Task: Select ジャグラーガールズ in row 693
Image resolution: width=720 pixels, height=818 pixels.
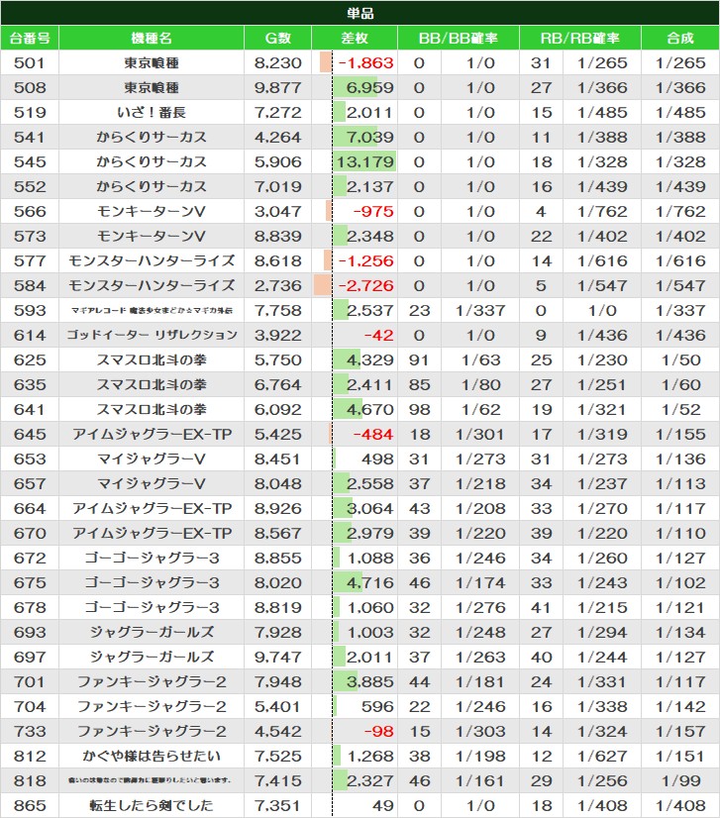Action: click(x=152, y=633)
